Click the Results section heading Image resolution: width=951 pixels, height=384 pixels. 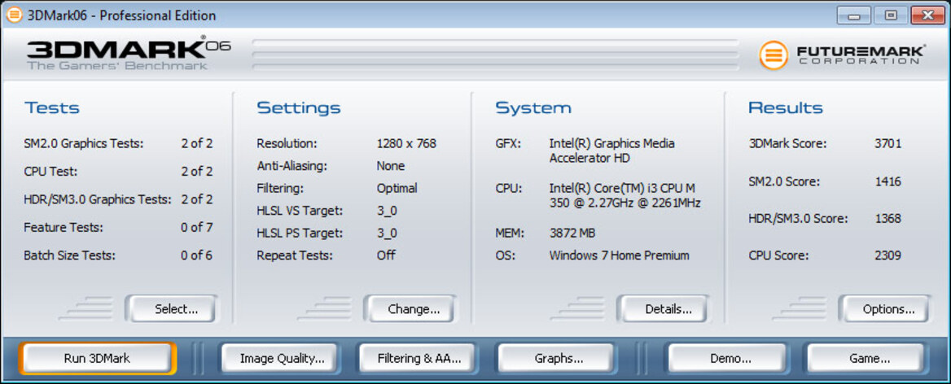[x=785, y=108]
